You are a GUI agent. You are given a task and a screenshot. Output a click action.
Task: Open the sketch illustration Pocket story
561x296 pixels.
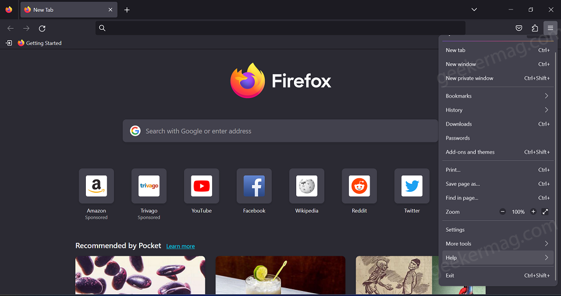click(397, 275)
